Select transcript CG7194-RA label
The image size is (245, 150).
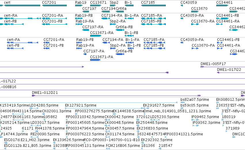[112, 16]
